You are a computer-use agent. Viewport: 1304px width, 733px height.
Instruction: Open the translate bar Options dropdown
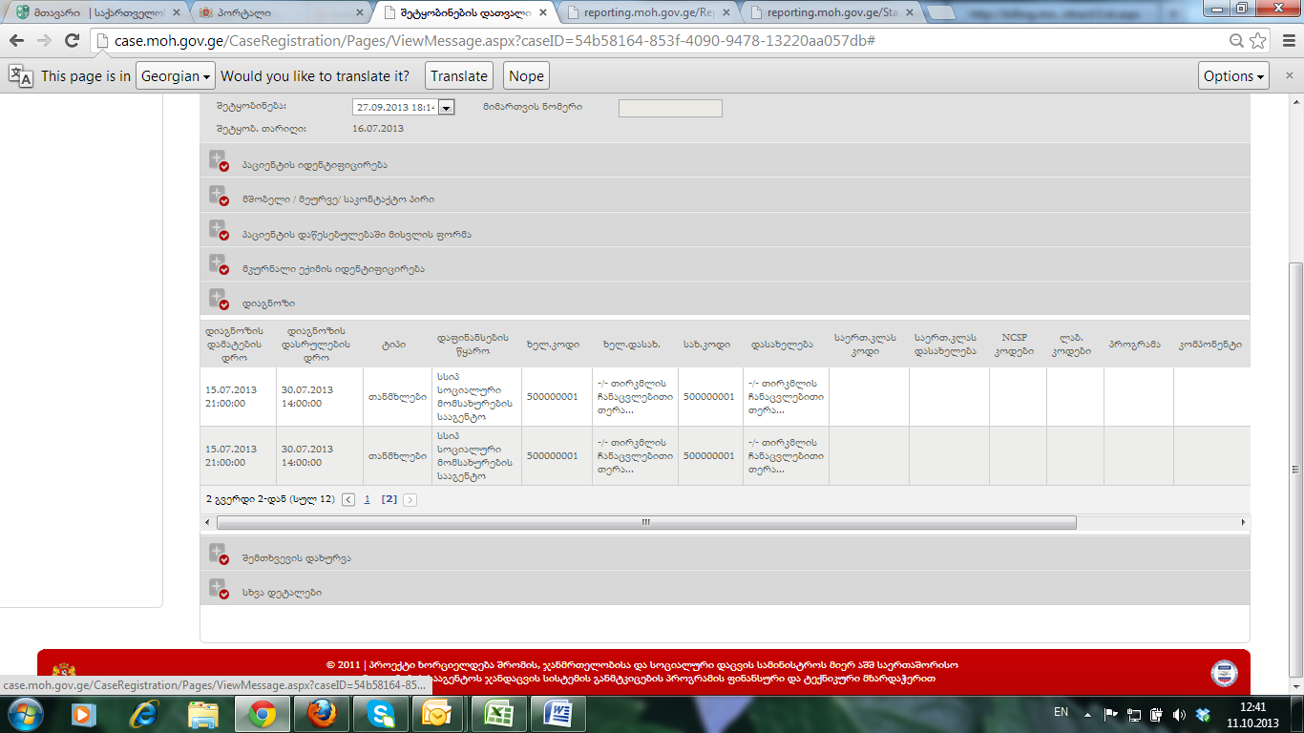(x=1233, y=76)
